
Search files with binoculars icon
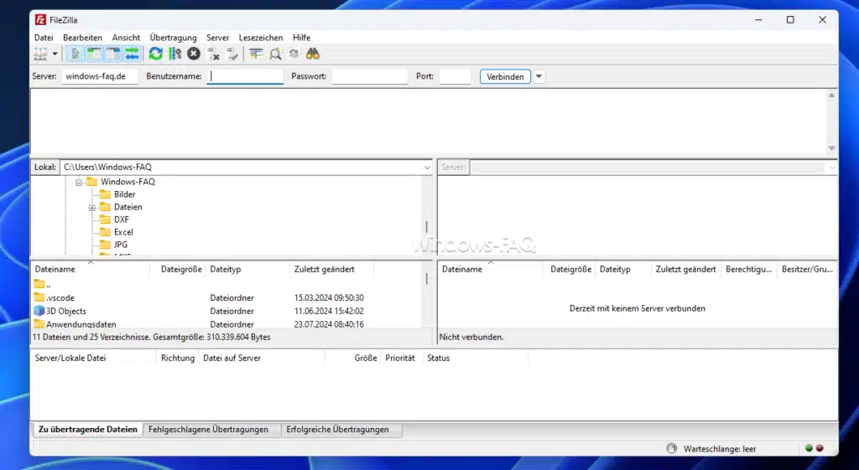(313, 54)
